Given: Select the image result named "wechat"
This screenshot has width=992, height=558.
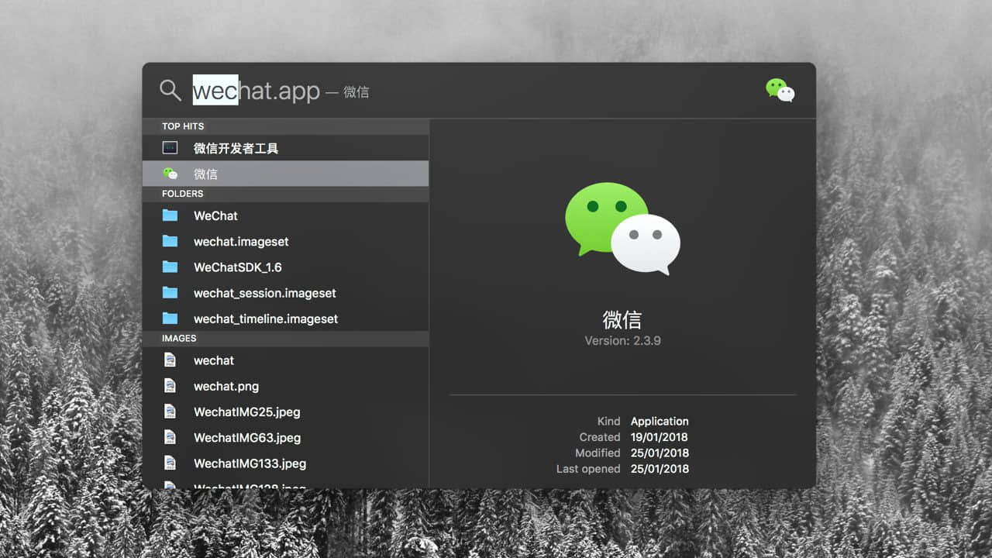Looking at the screenshot, I should 214,360.
